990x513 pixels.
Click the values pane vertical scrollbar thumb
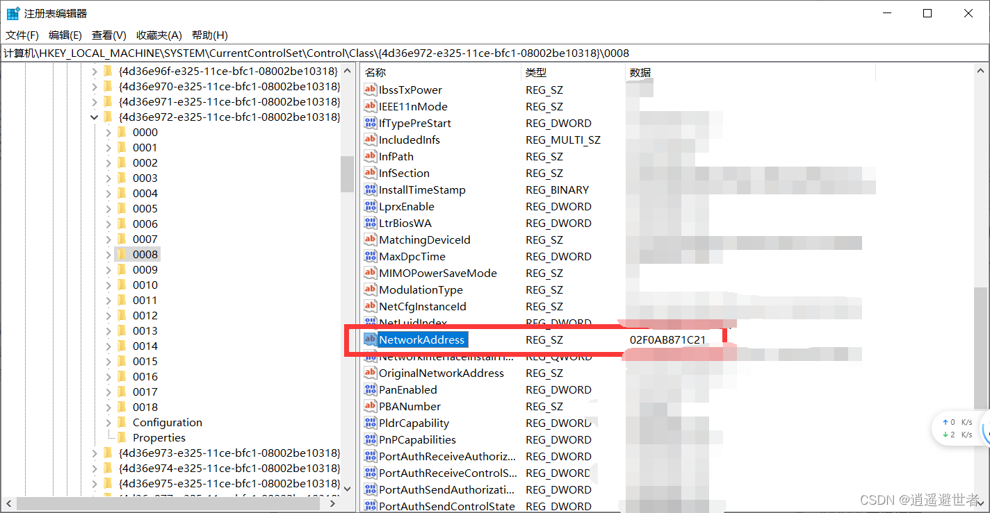pos(980,347)
